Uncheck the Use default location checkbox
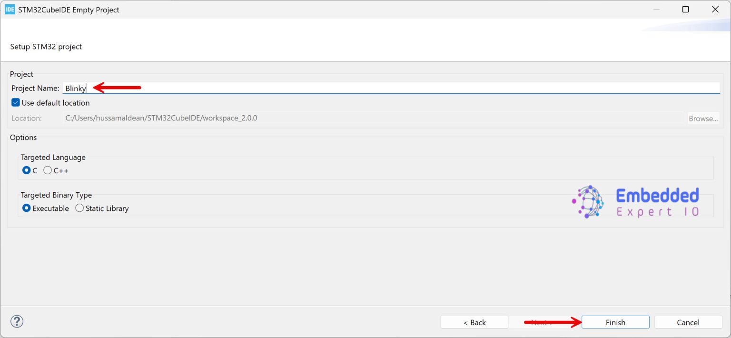This screenshot has width=731, height=338. (16, 103)
